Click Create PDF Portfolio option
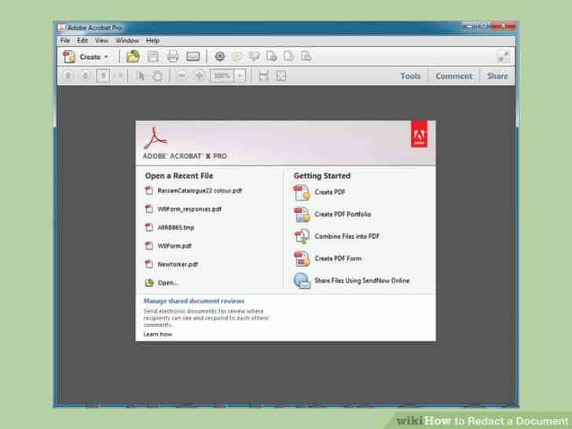The image size is (572, 429). pos(343,214)
